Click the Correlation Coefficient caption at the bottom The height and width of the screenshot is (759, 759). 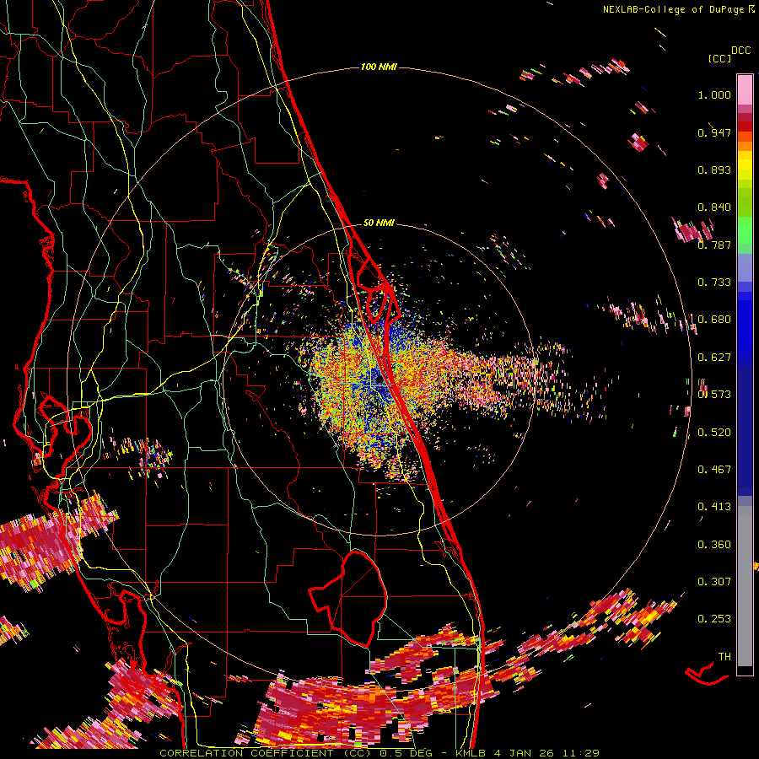379,753
